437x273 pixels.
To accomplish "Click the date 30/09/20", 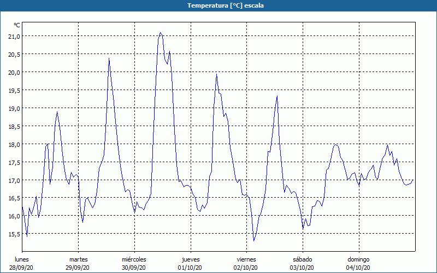I will click(x=133, y=268).
